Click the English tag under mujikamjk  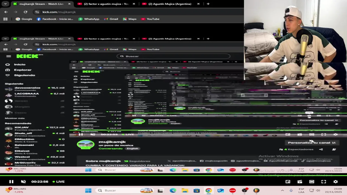coord(132,148)
